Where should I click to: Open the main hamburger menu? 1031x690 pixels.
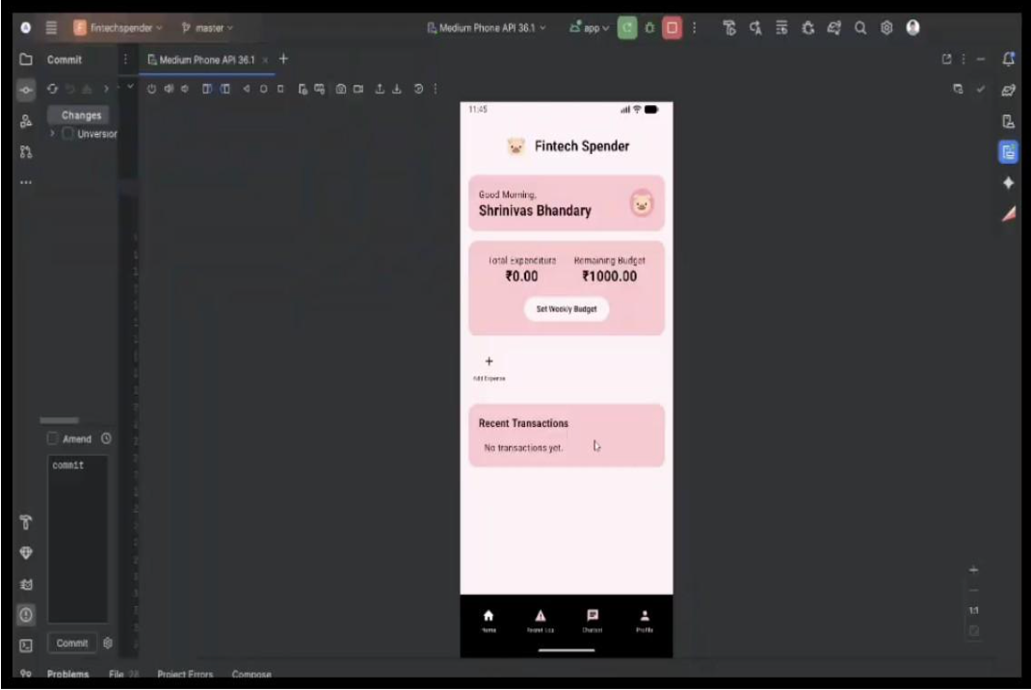[x=51, y=28]
